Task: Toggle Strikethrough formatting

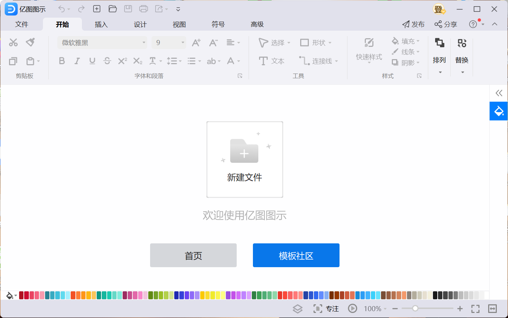Action: pyautogui.click(x=107, y=61)
